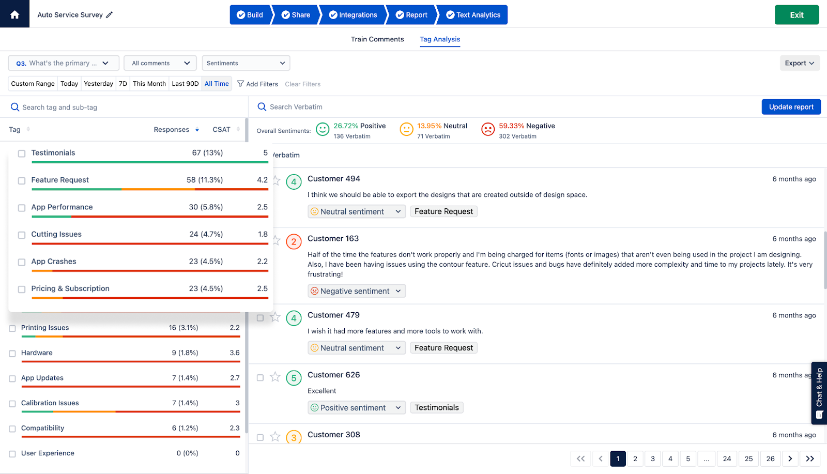Go to the next page arrow
The height and width of the screenshot is (474, 827).
[790, 458]
